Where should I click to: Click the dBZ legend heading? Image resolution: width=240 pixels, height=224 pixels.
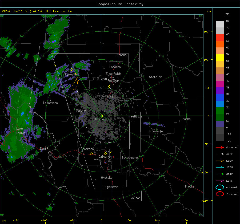[x=226, y=14]
